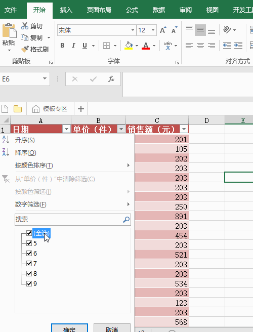Uncheck the value 5 checkbox
Viewport: 253px width, 332px height.
point(29,243)
